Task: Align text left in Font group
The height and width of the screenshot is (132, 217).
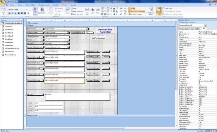Action: [x=19, y=13]
